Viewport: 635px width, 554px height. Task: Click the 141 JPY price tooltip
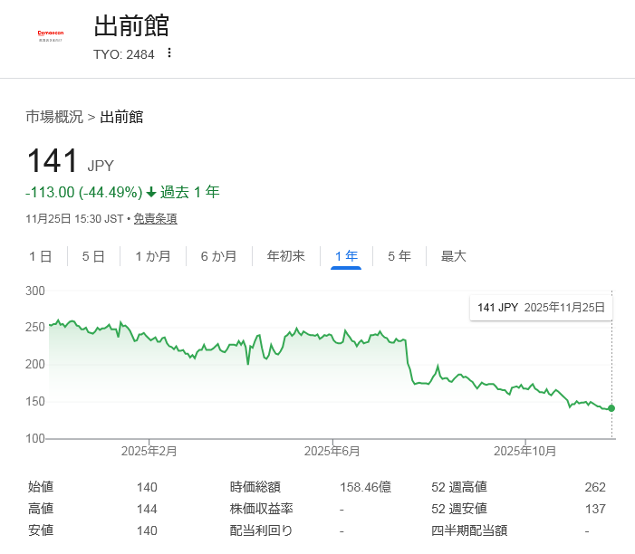pyautogui.click(x=541, y=308)
